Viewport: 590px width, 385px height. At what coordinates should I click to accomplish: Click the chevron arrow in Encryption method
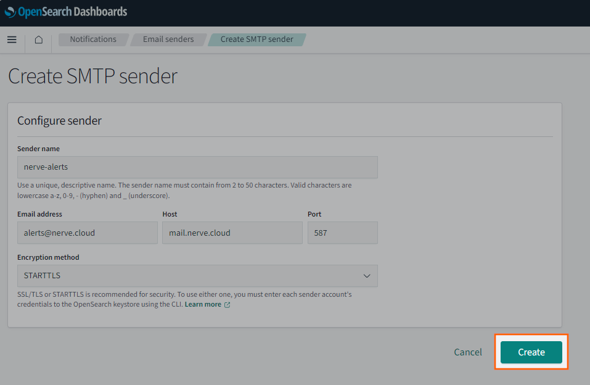coord(367,276)
